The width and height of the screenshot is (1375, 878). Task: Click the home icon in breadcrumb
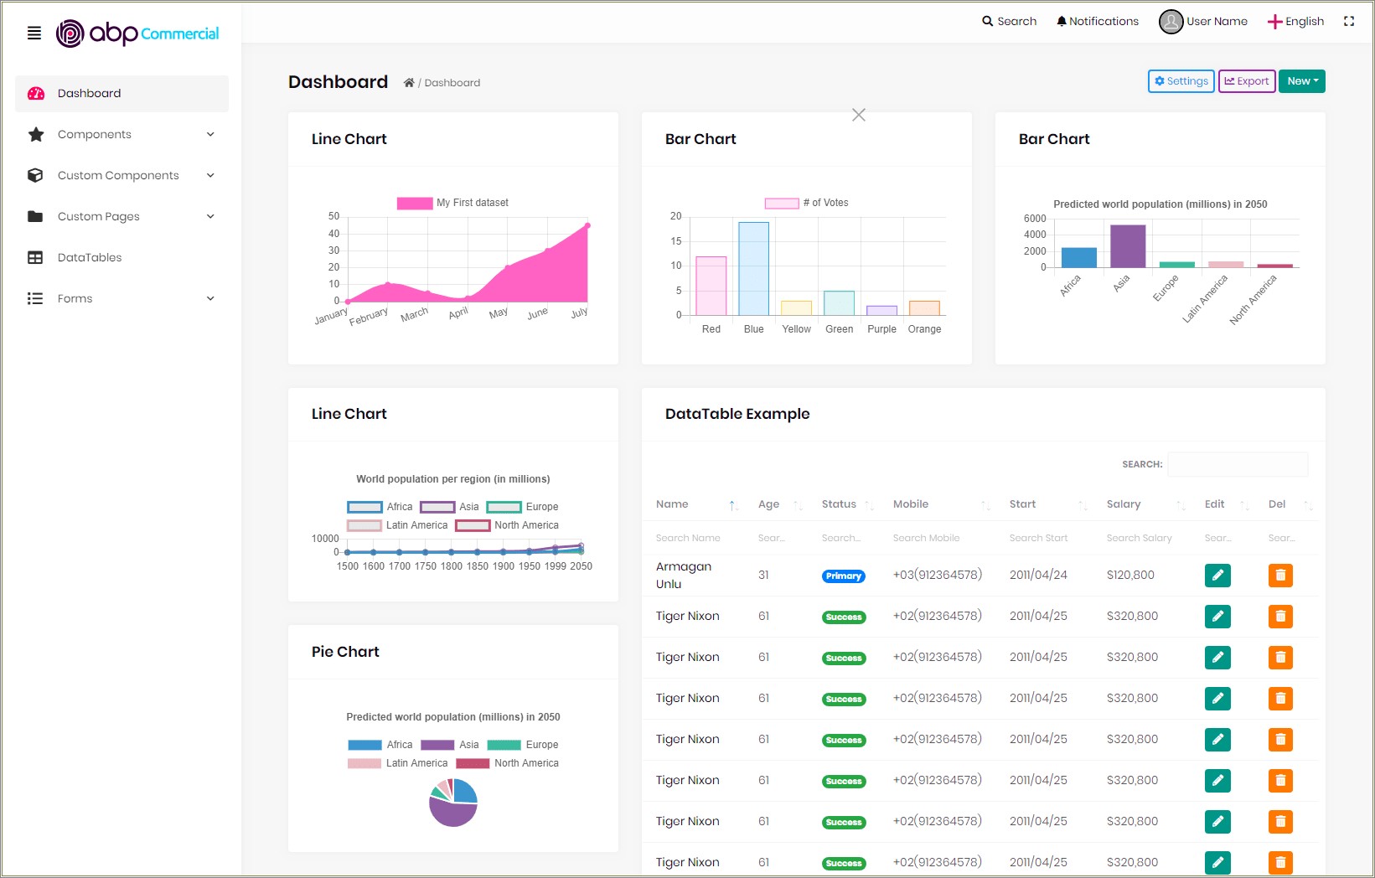(x=409, y=83)
